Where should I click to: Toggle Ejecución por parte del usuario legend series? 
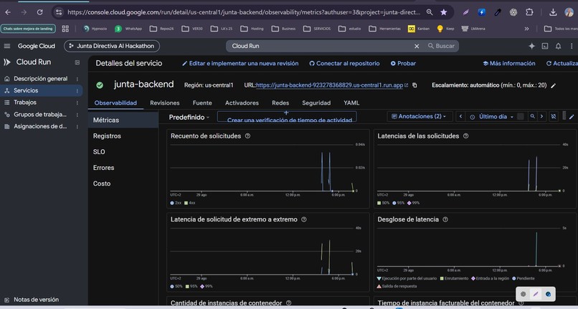click(x=407, y=278)
